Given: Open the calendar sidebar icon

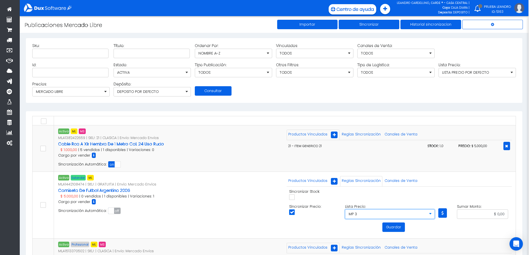Looking at the screenshot, I should coord(9,112).
